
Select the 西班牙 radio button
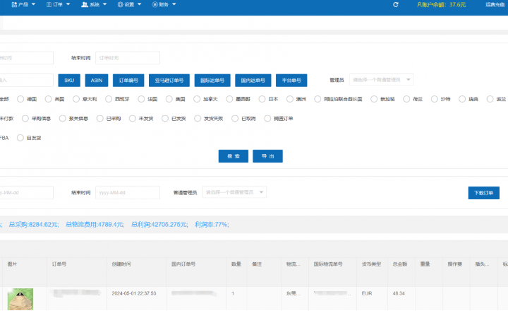coord(109,99)
